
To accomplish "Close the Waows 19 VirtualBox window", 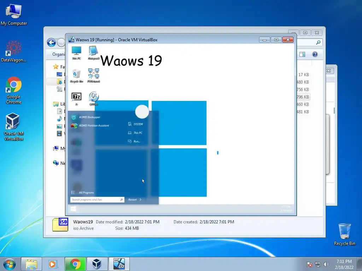I will [288, 40].
